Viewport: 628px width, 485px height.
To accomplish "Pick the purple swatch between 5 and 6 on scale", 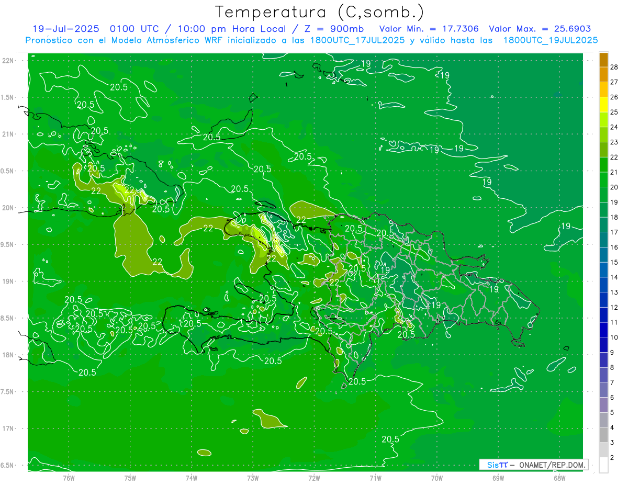I will (x=604, y=405).
